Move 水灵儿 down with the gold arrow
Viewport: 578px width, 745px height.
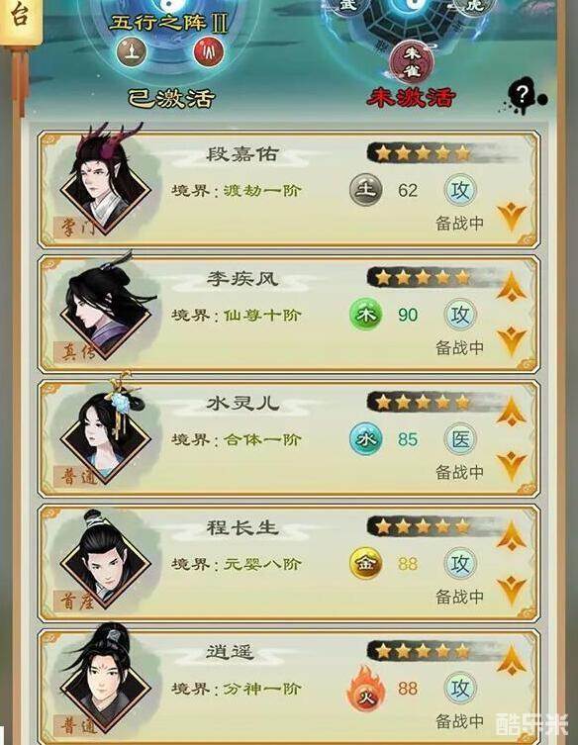(x=512, y=467)
